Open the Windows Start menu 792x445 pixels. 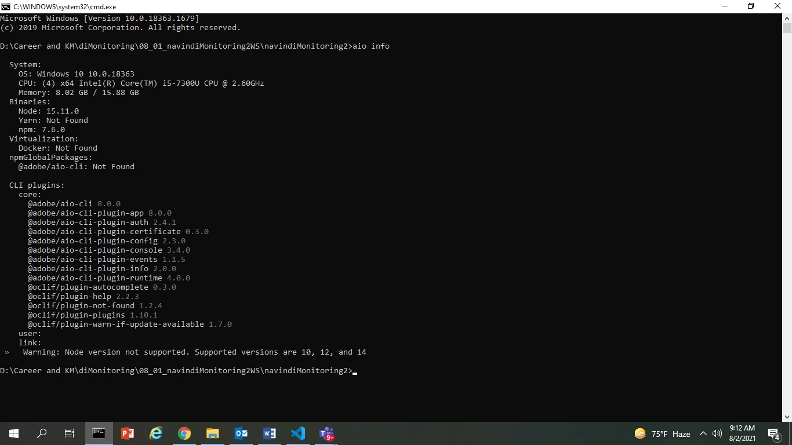point(13,433)
